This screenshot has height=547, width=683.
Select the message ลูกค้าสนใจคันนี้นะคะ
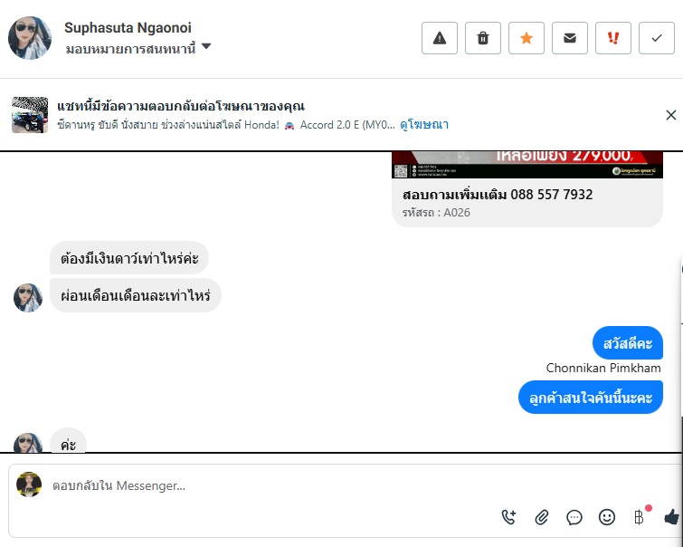pyautogui.click(x=590, y=398)
